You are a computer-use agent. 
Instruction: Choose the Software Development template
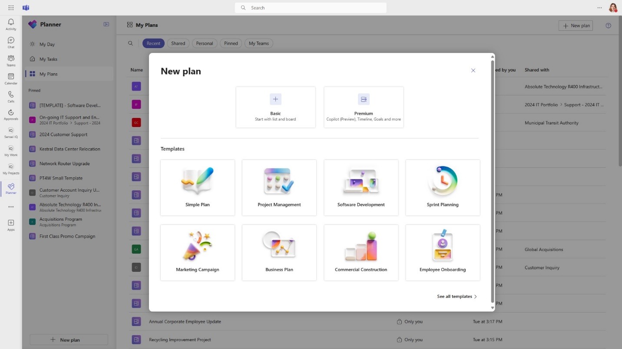tap(361, 188)
